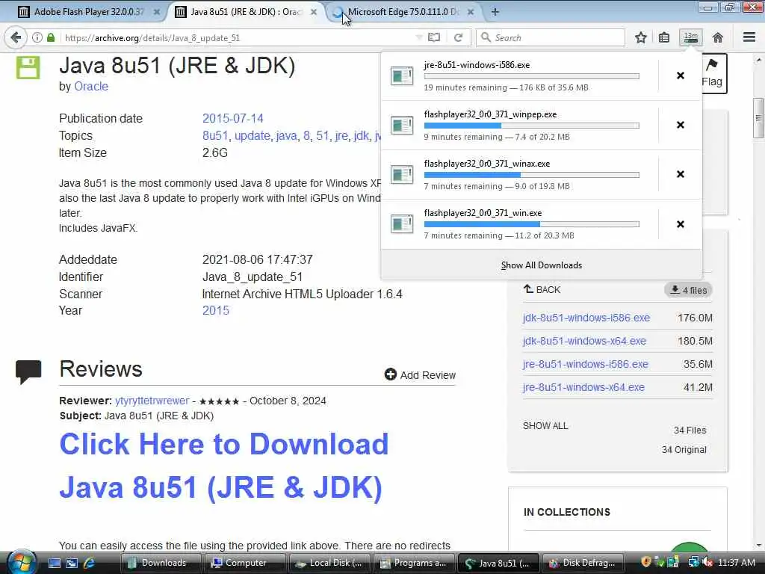Image resolution: width=765 pixels, height=574 pixels.
Task: Cancel the flashplayer32_0r0_371_winpep.exe download
Action: point(680,125)
